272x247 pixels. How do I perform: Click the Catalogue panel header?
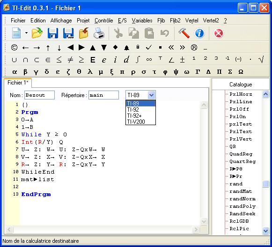pos(241,85)
